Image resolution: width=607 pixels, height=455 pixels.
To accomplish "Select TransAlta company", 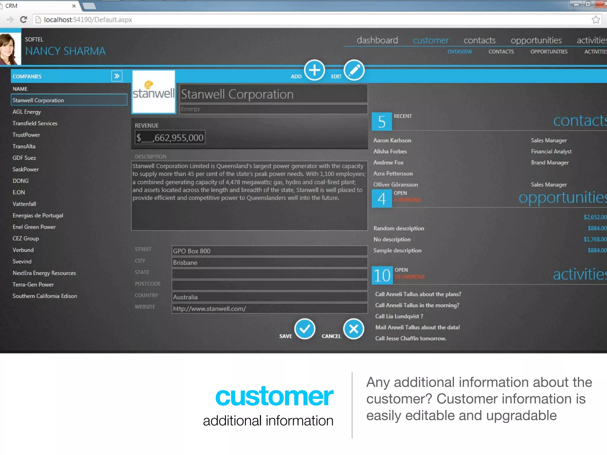I will click(x=24, y=146).
